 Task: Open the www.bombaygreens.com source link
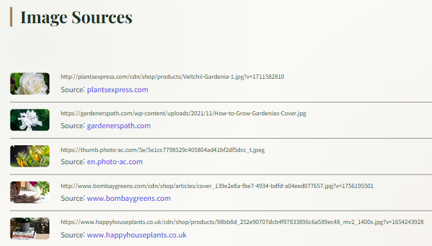tap(129, 198)
